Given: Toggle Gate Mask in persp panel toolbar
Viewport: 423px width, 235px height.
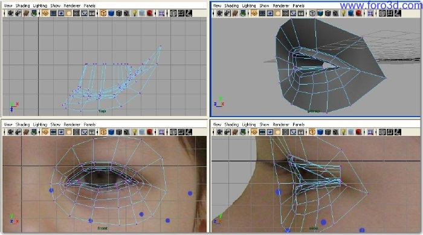Looking at the screenshot, I should 277,13.
